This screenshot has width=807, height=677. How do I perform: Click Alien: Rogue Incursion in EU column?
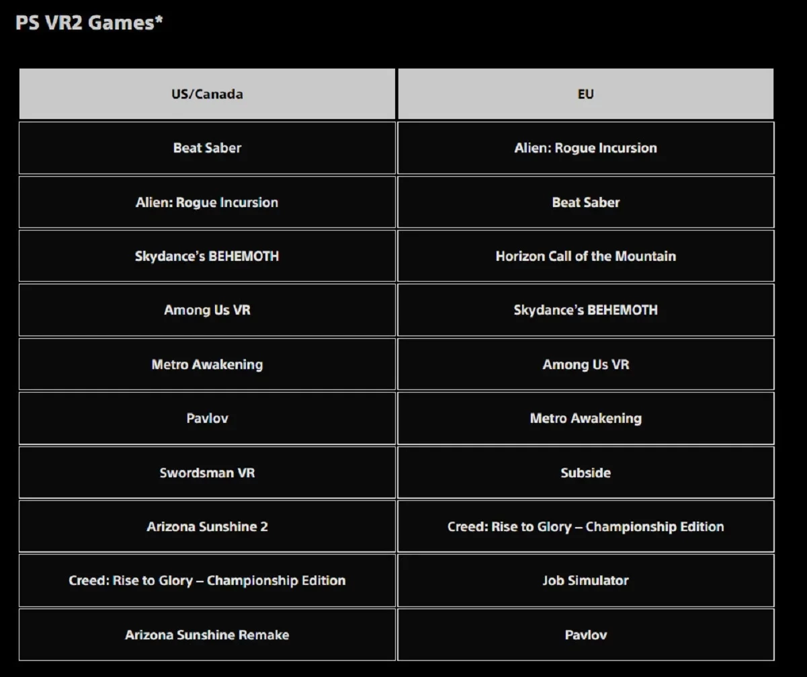point(585,148)
